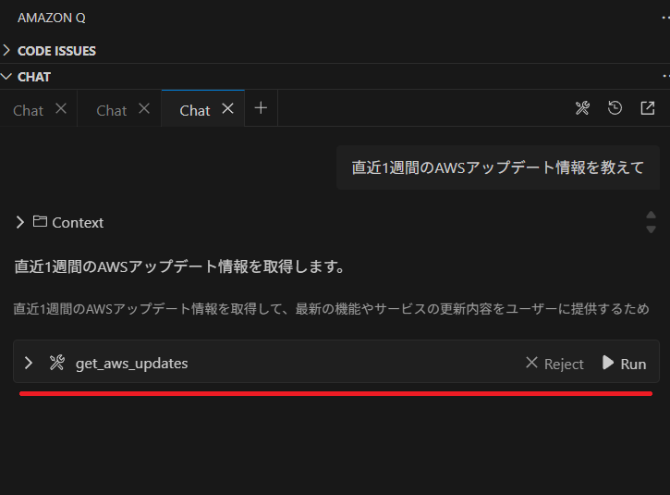Open a new chat tab with plus
This screenshot has width=670, height=495.
click(x=261, y=108)
